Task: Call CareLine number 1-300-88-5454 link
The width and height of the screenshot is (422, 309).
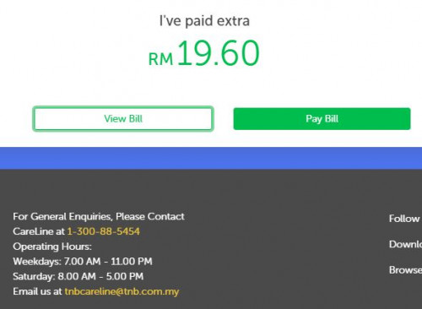Action: click(104, 231)
